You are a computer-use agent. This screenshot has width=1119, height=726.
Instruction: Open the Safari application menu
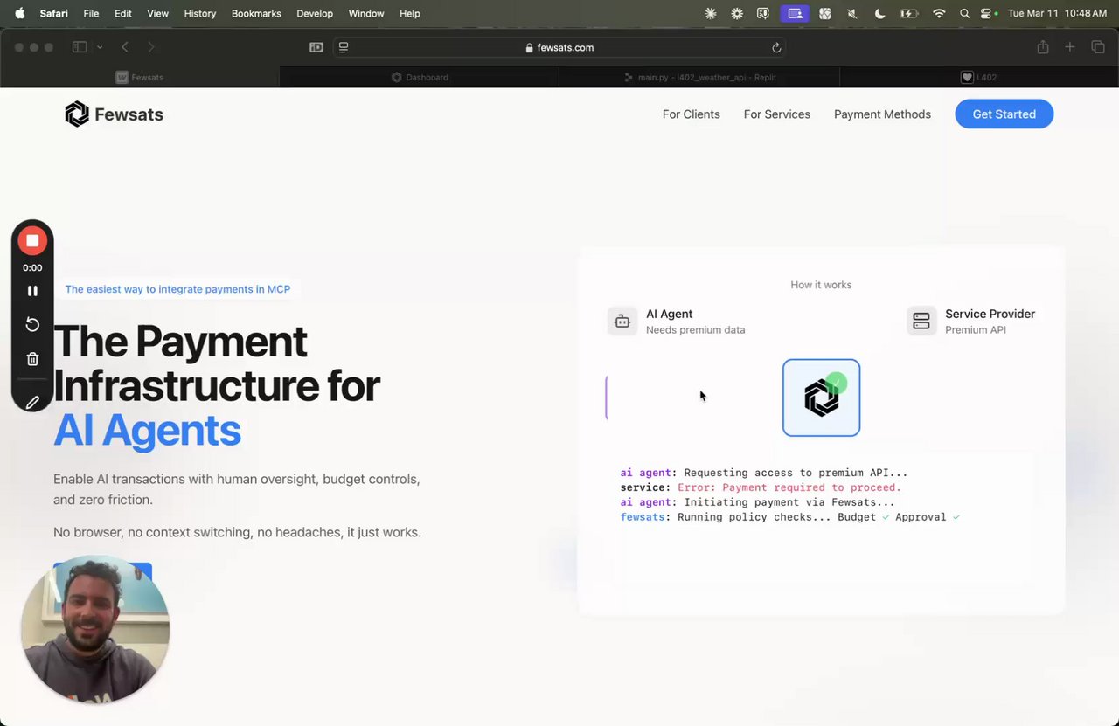click(53, 13)
